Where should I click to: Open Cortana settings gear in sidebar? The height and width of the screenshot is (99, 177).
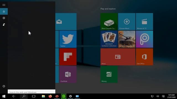click(4, 18)
